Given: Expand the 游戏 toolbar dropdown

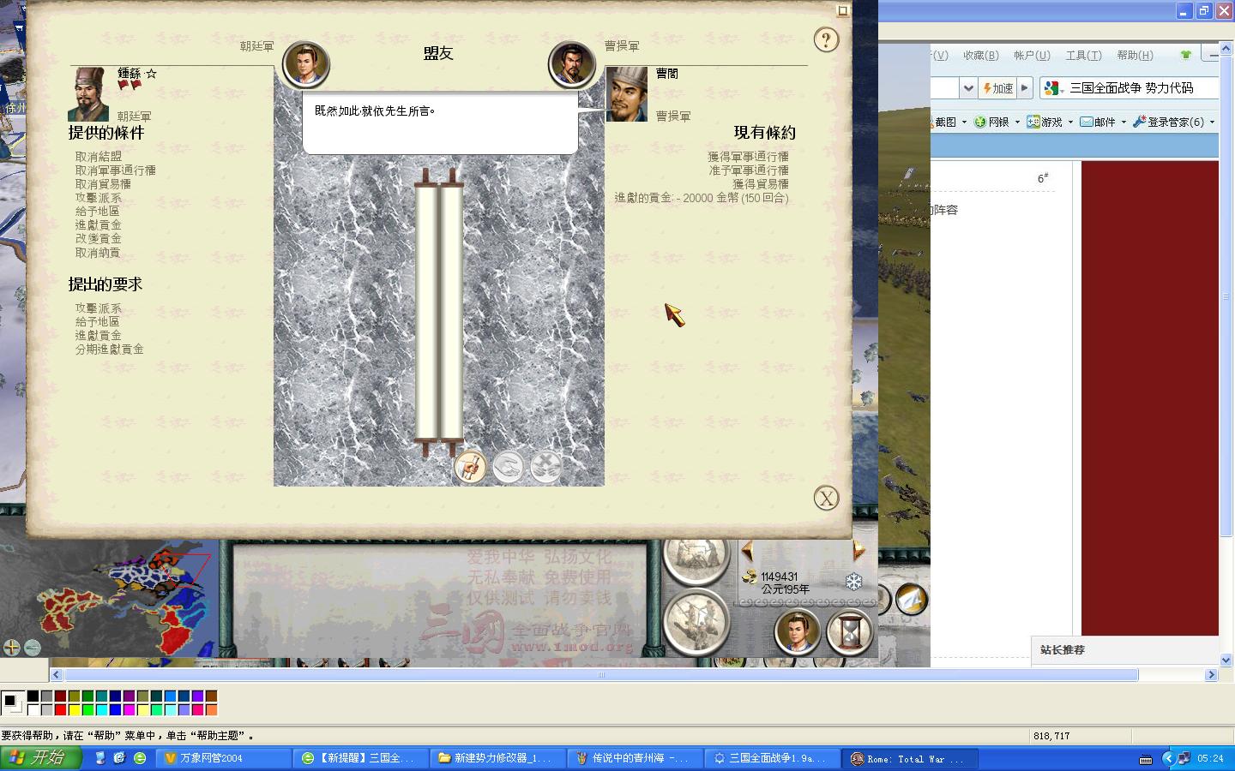Looking at the screenshot, I should [x=1070, y=123].
